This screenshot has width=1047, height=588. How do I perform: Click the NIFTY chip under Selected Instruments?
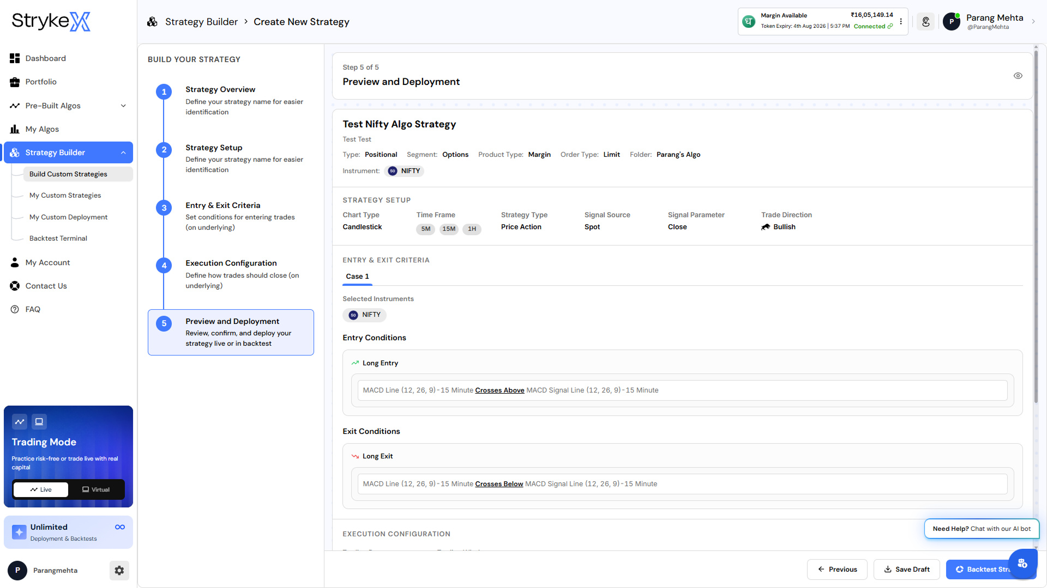[364, 315]
